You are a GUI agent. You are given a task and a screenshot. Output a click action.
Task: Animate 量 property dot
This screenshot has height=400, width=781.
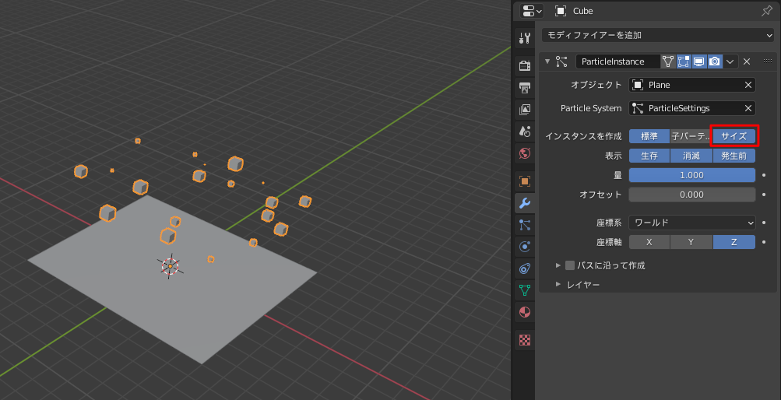coord(764,175)
